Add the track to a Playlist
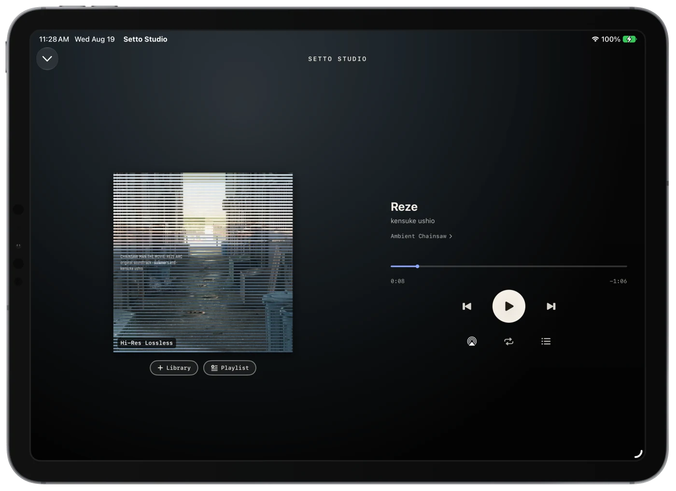Image resolution: width=676 pixels, height=491 pixels. (229, 368)
